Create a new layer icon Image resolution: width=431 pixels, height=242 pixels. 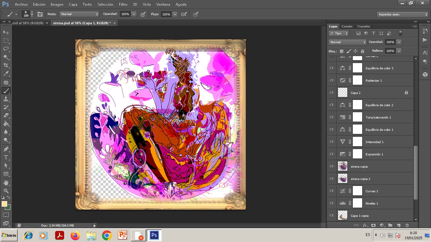(399, 225)
